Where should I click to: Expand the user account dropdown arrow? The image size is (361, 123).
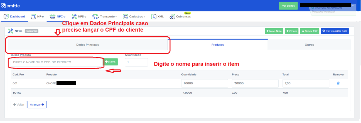(x=353, y=6)
